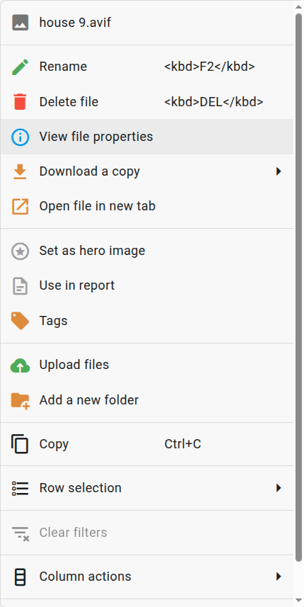The height and width of the screenshot is (607, 304).
Task: Click the red trash Delete file icon
Action: [x=20, y=102]
